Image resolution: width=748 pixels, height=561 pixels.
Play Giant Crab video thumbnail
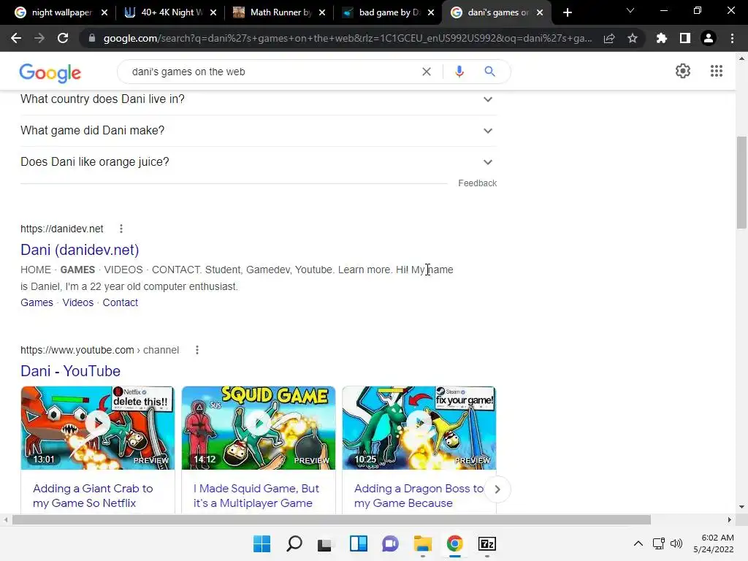98,428
